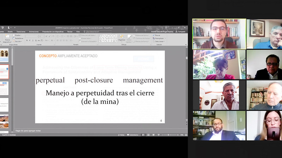Click the Estilos rápidos button
The height and width of the screenshot is (158, 282).
coord(129,39)
